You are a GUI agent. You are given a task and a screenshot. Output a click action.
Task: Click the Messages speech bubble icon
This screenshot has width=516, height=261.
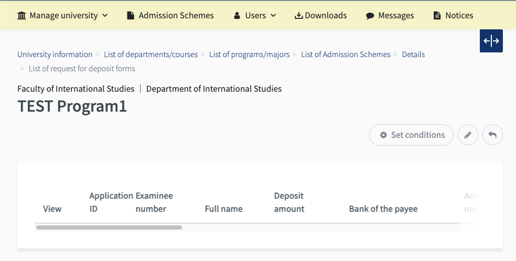(x=370, y=16)
